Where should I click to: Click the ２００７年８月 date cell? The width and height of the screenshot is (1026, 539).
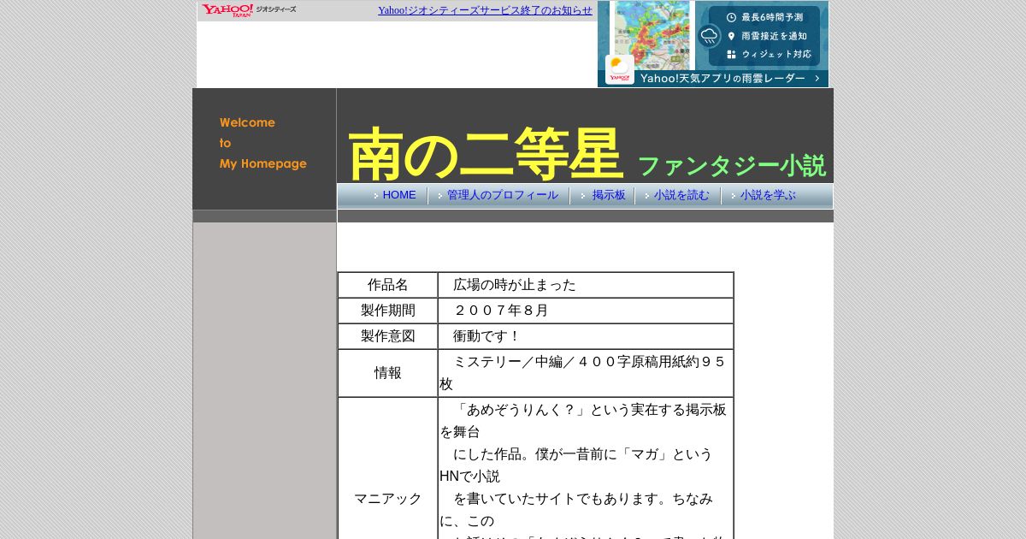tap(586, 311)
